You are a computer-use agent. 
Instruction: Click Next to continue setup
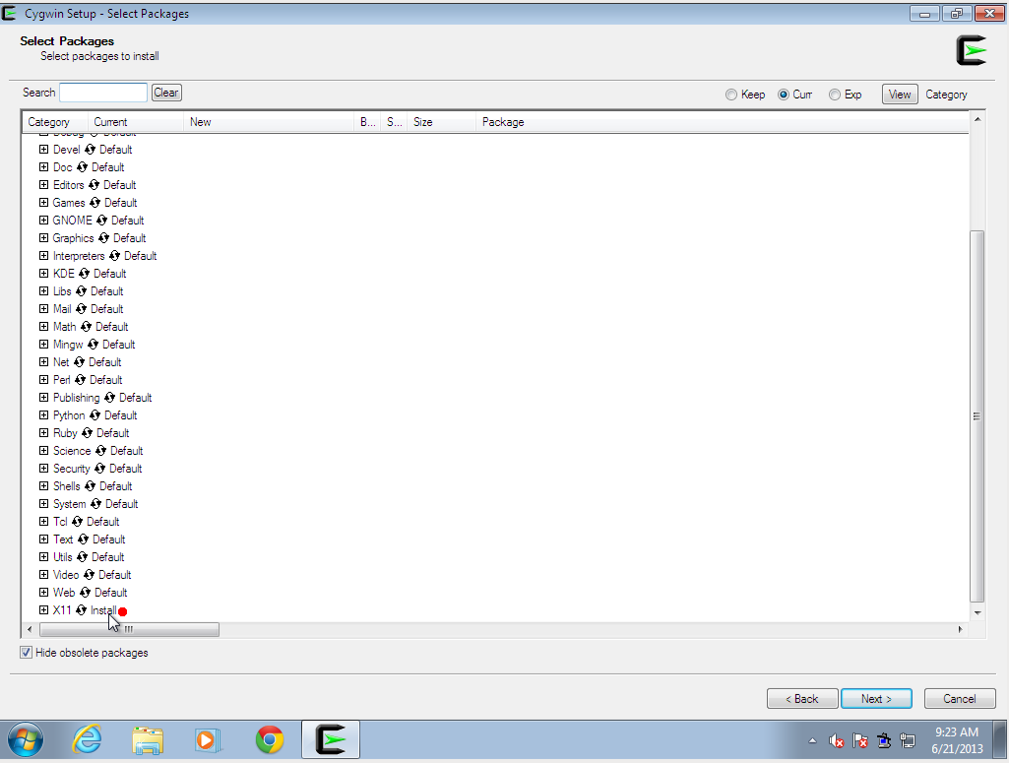coord(876,699)
